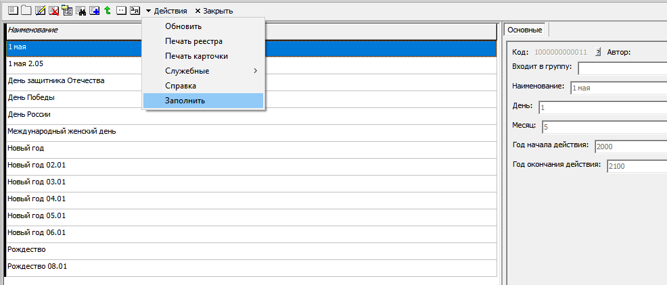Click the new folder group icon

click(26, 11)
